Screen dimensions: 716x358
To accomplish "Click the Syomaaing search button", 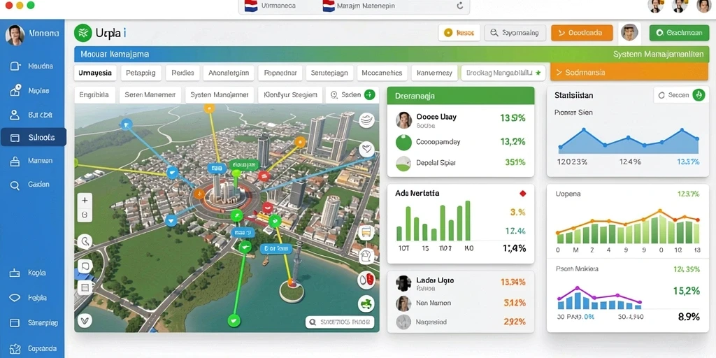I will pos(515,33).
